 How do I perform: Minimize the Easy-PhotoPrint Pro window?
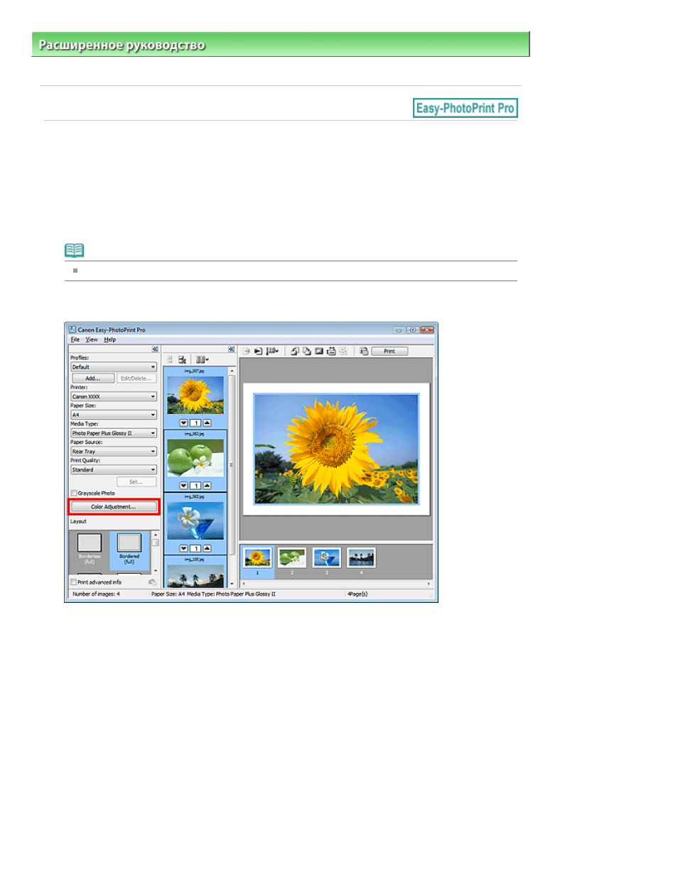pos(399,329)
